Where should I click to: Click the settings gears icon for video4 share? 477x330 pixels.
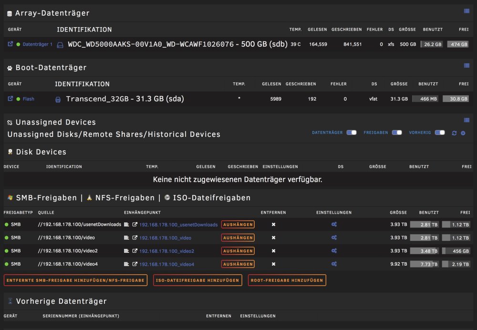pyautogui.click(x=334, y=264)
